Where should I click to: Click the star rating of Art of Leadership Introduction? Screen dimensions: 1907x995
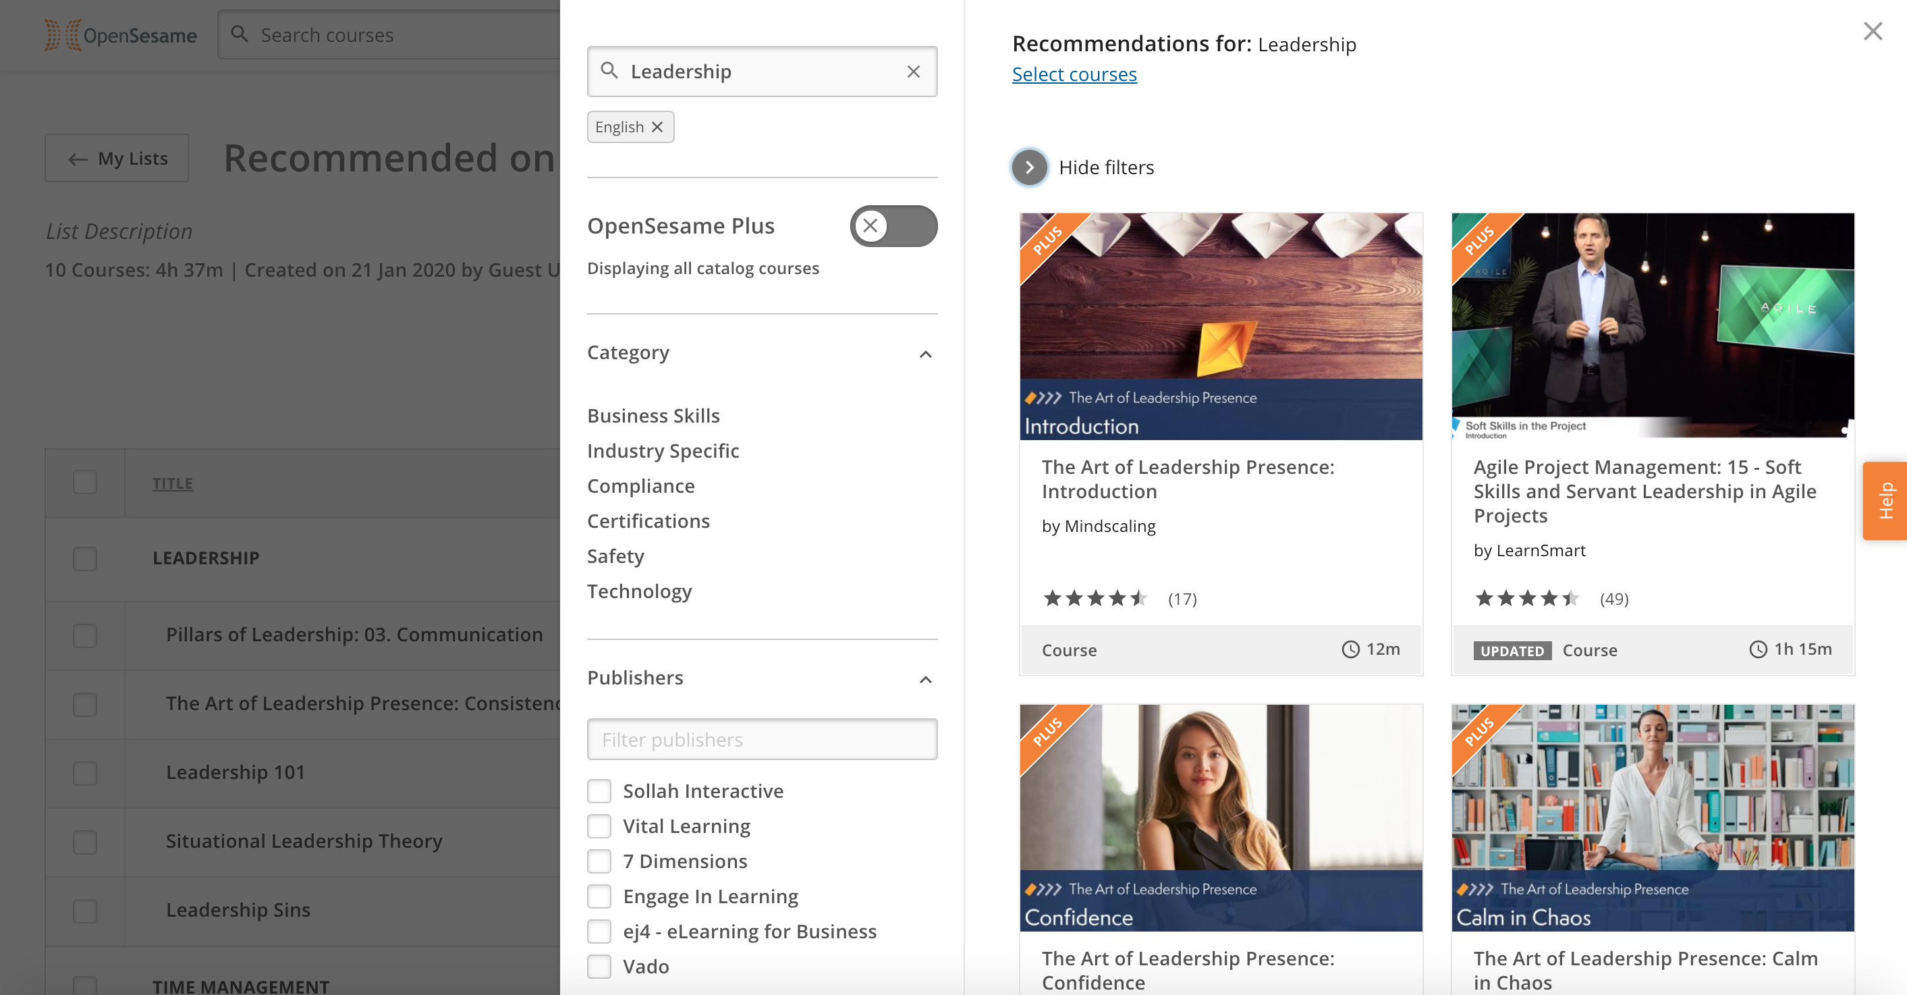tap(1095, 598)
